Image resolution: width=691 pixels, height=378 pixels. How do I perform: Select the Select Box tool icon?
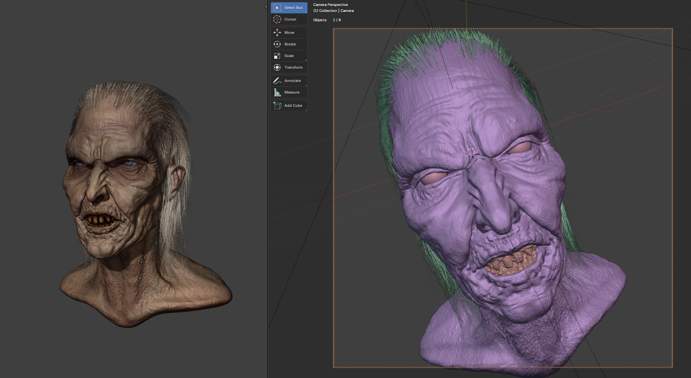tap(277, 8)
